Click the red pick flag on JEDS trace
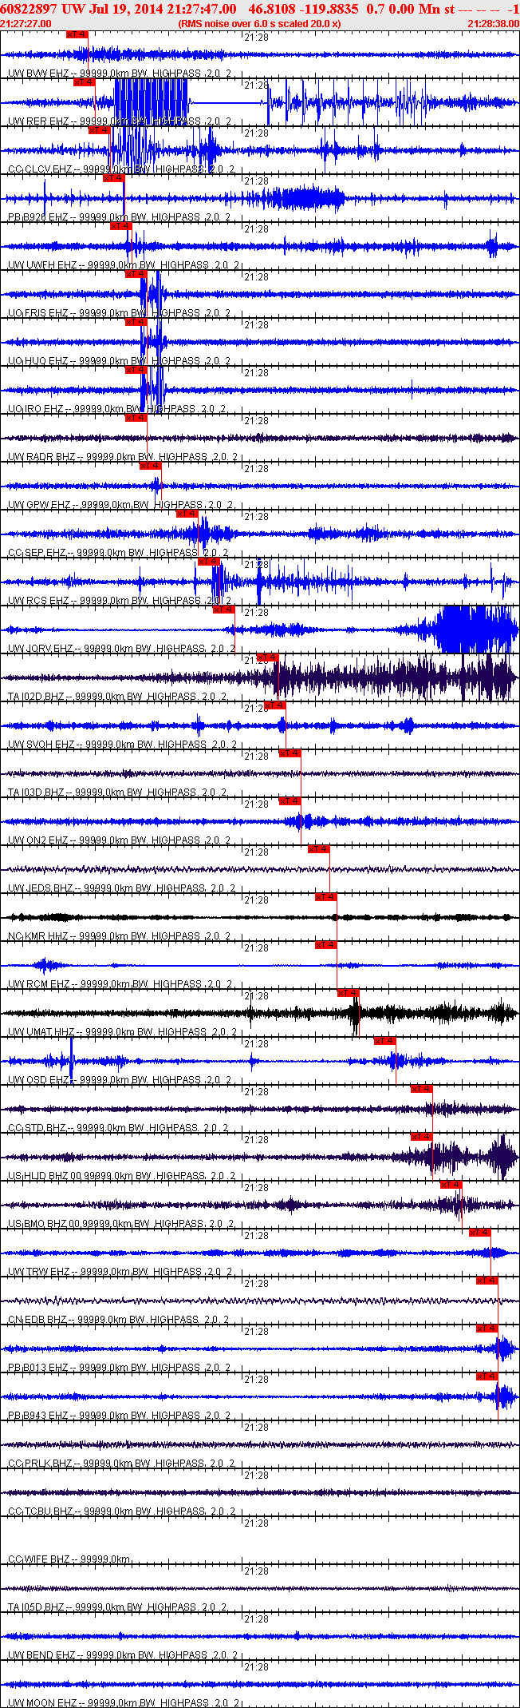This screenshot has height=1708, width=520. point(318,849)
